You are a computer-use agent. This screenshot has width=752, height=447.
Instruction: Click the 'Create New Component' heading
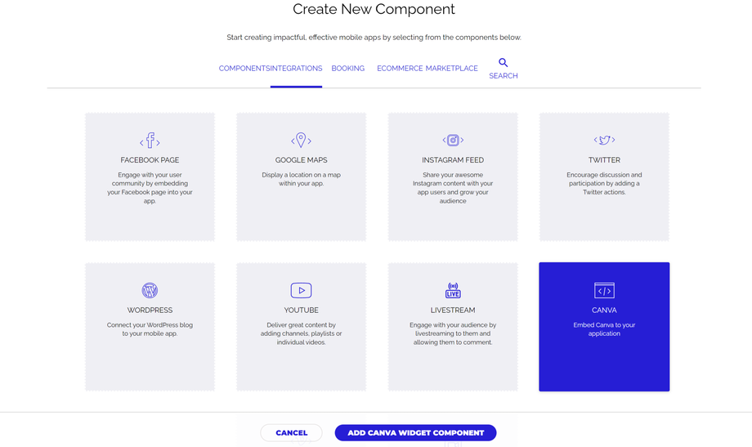coord(374,9)
